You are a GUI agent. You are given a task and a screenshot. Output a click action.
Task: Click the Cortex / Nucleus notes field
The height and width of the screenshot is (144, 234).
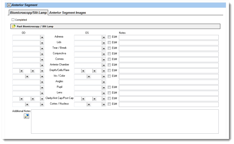click(x=169, y=104)
